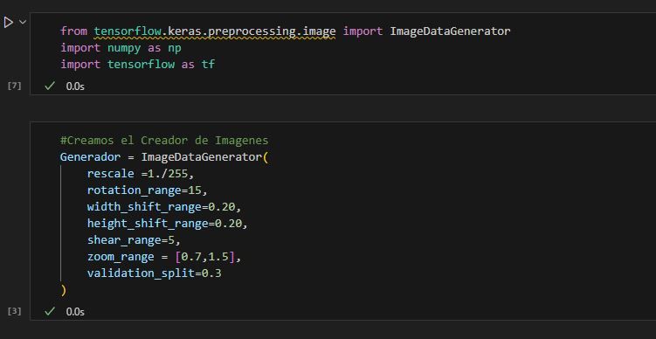Place cursor on 'import tensorflow as tf' line
Viewport: 656px width, 339px height.
pos(138,65)
